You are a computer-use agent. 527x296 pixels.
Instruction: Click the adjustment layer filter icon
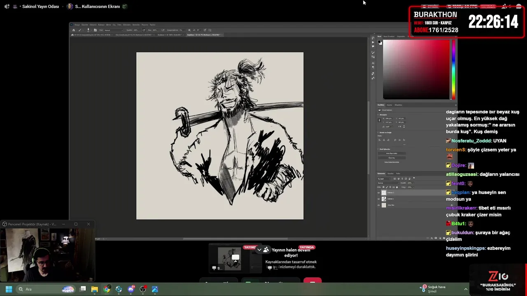[399, 179]
